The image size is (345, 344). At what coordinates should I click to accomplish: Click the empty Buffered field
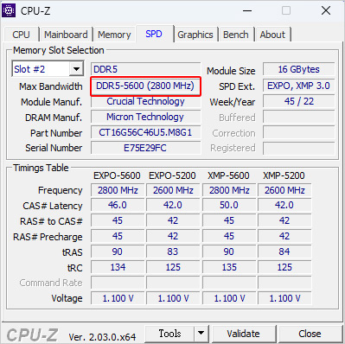(299, 118)
